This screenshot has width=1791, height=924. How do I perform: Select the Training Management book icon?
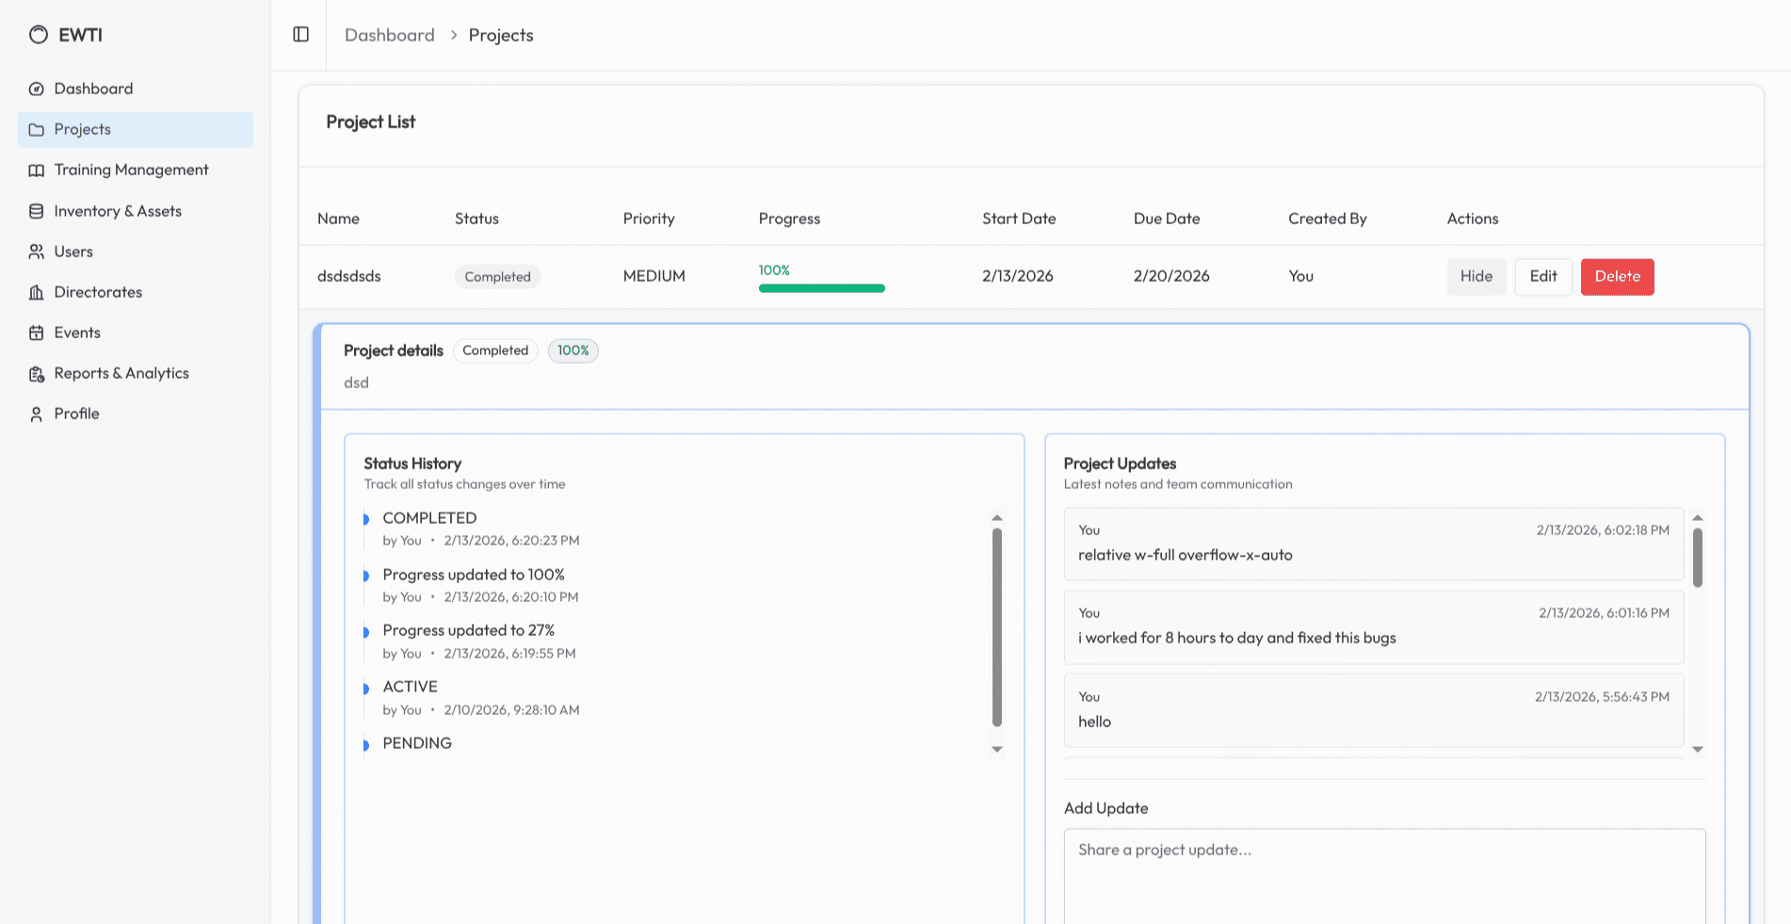(36, 170)
